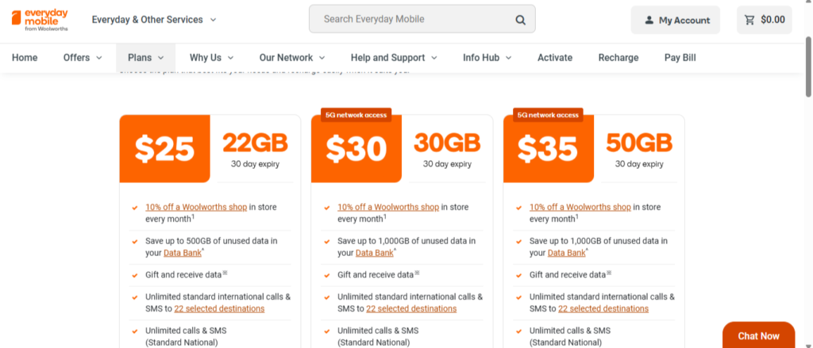Expand the Our Network menu
Viewport: 813px width, 348px height.
[291, 58]
